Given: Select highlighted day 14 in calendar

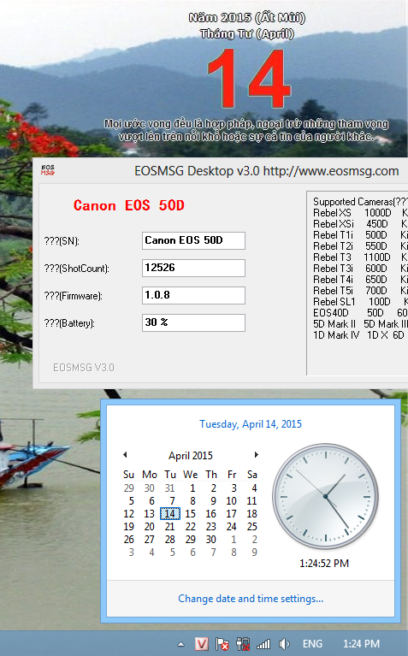Looking at the screenshot, I should 170,514.
